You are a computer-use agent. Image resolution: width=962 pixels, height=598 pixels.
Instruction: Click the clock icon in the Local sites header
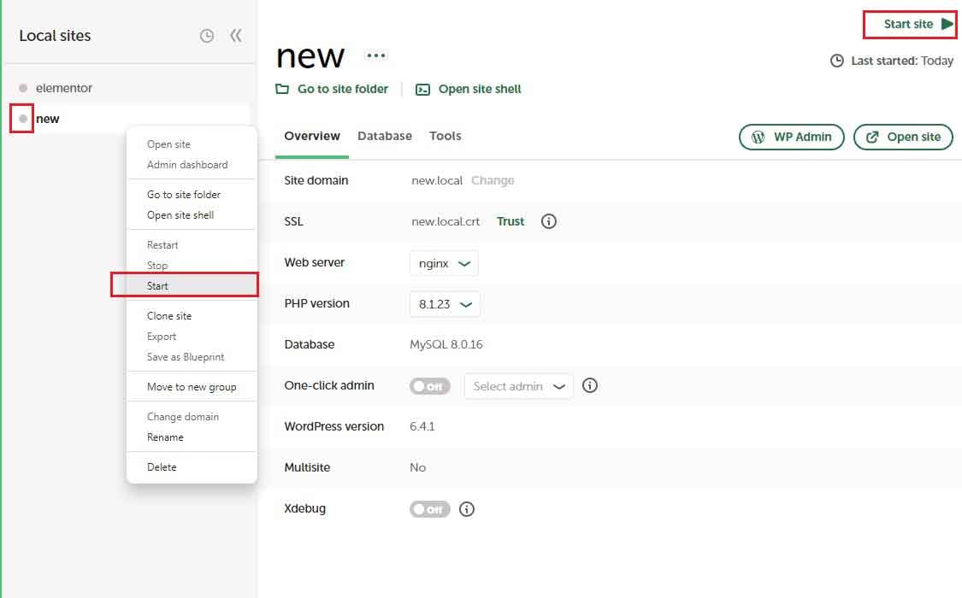pyautogui.click(x=207, y=36)
